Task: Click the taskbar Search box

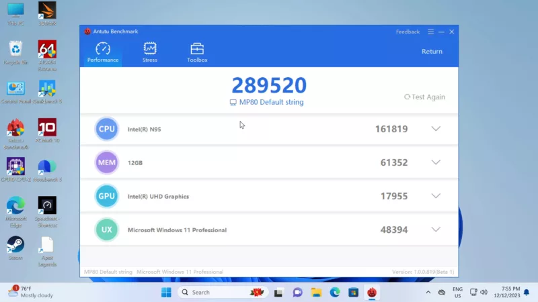Action: click(x=223, y=293)
